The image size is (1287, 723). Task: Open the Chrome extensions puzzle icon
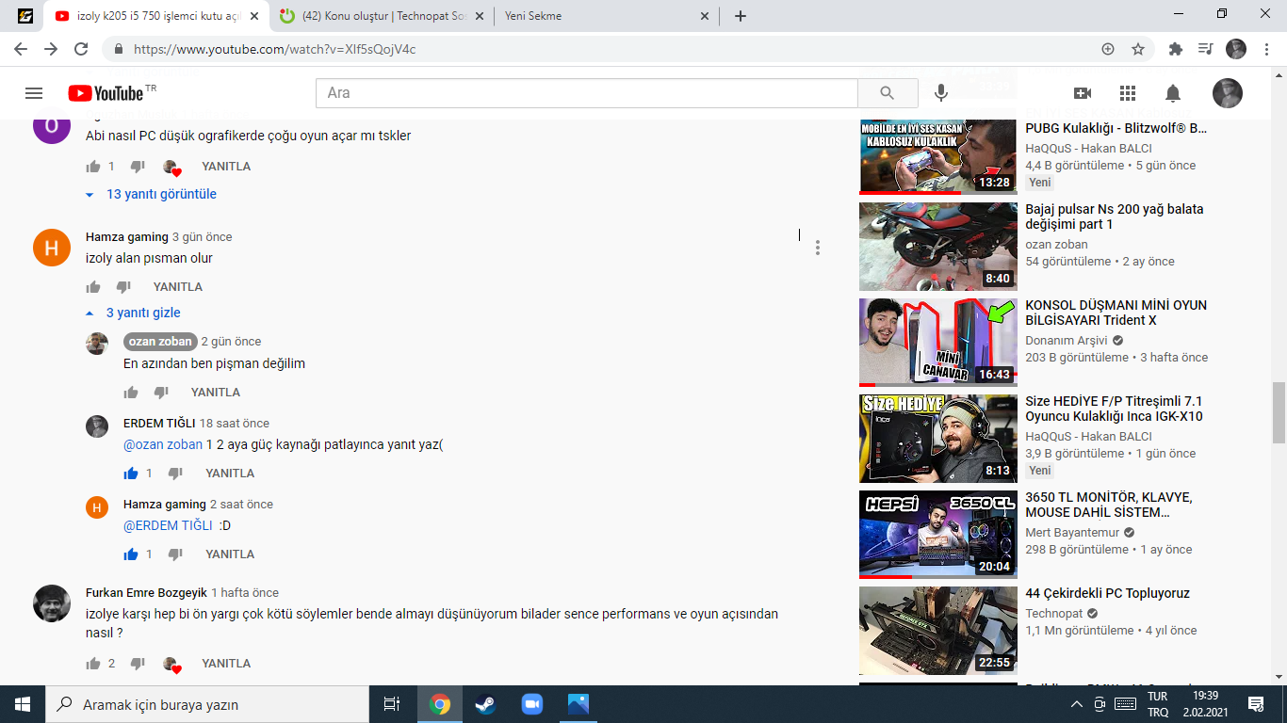click(1175, 49)
